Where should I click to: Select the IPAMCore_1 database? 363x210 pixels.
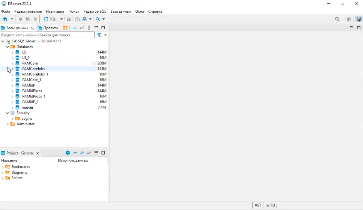(31, 80)
